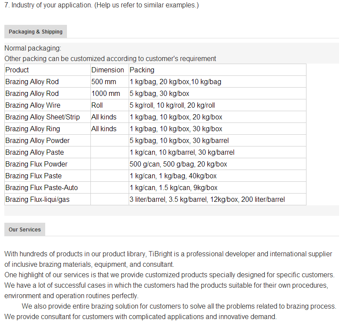Click the TiBright services description paragraph
343x323 pixels.
(x=168, y=259)
